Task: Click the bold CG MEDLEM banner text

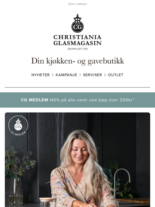Action: tap(34, 100)
